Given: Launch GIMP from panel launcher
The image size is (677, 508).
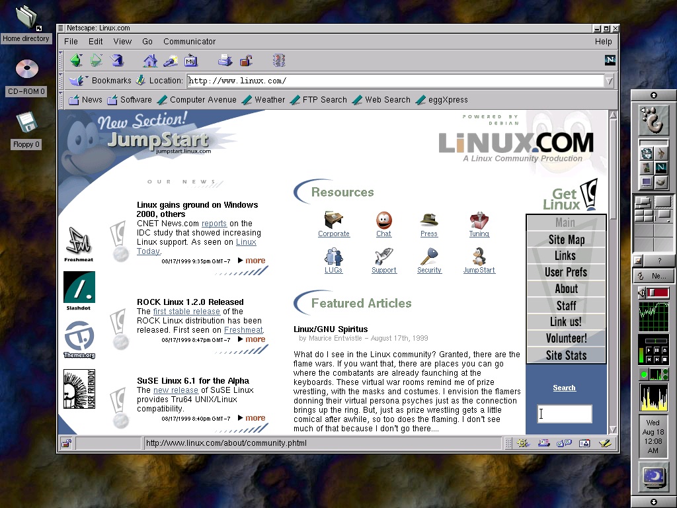Looking at the screenshot, I should [x=661, y=183].
